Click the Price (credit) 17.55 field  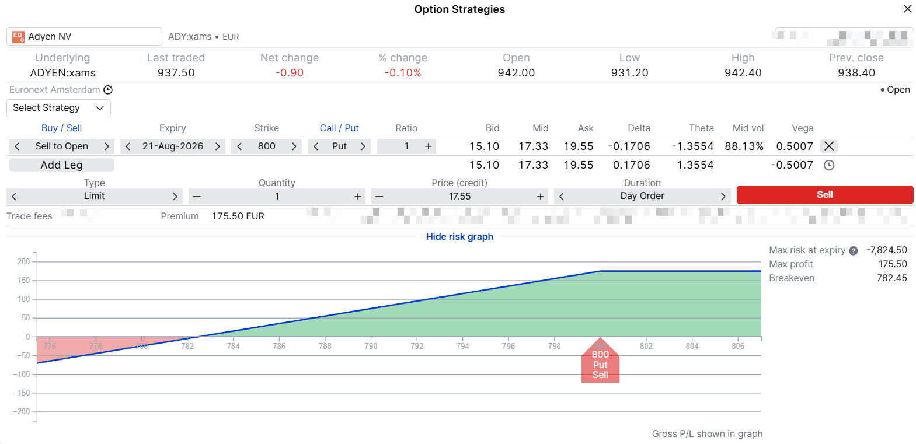point(460,197)
